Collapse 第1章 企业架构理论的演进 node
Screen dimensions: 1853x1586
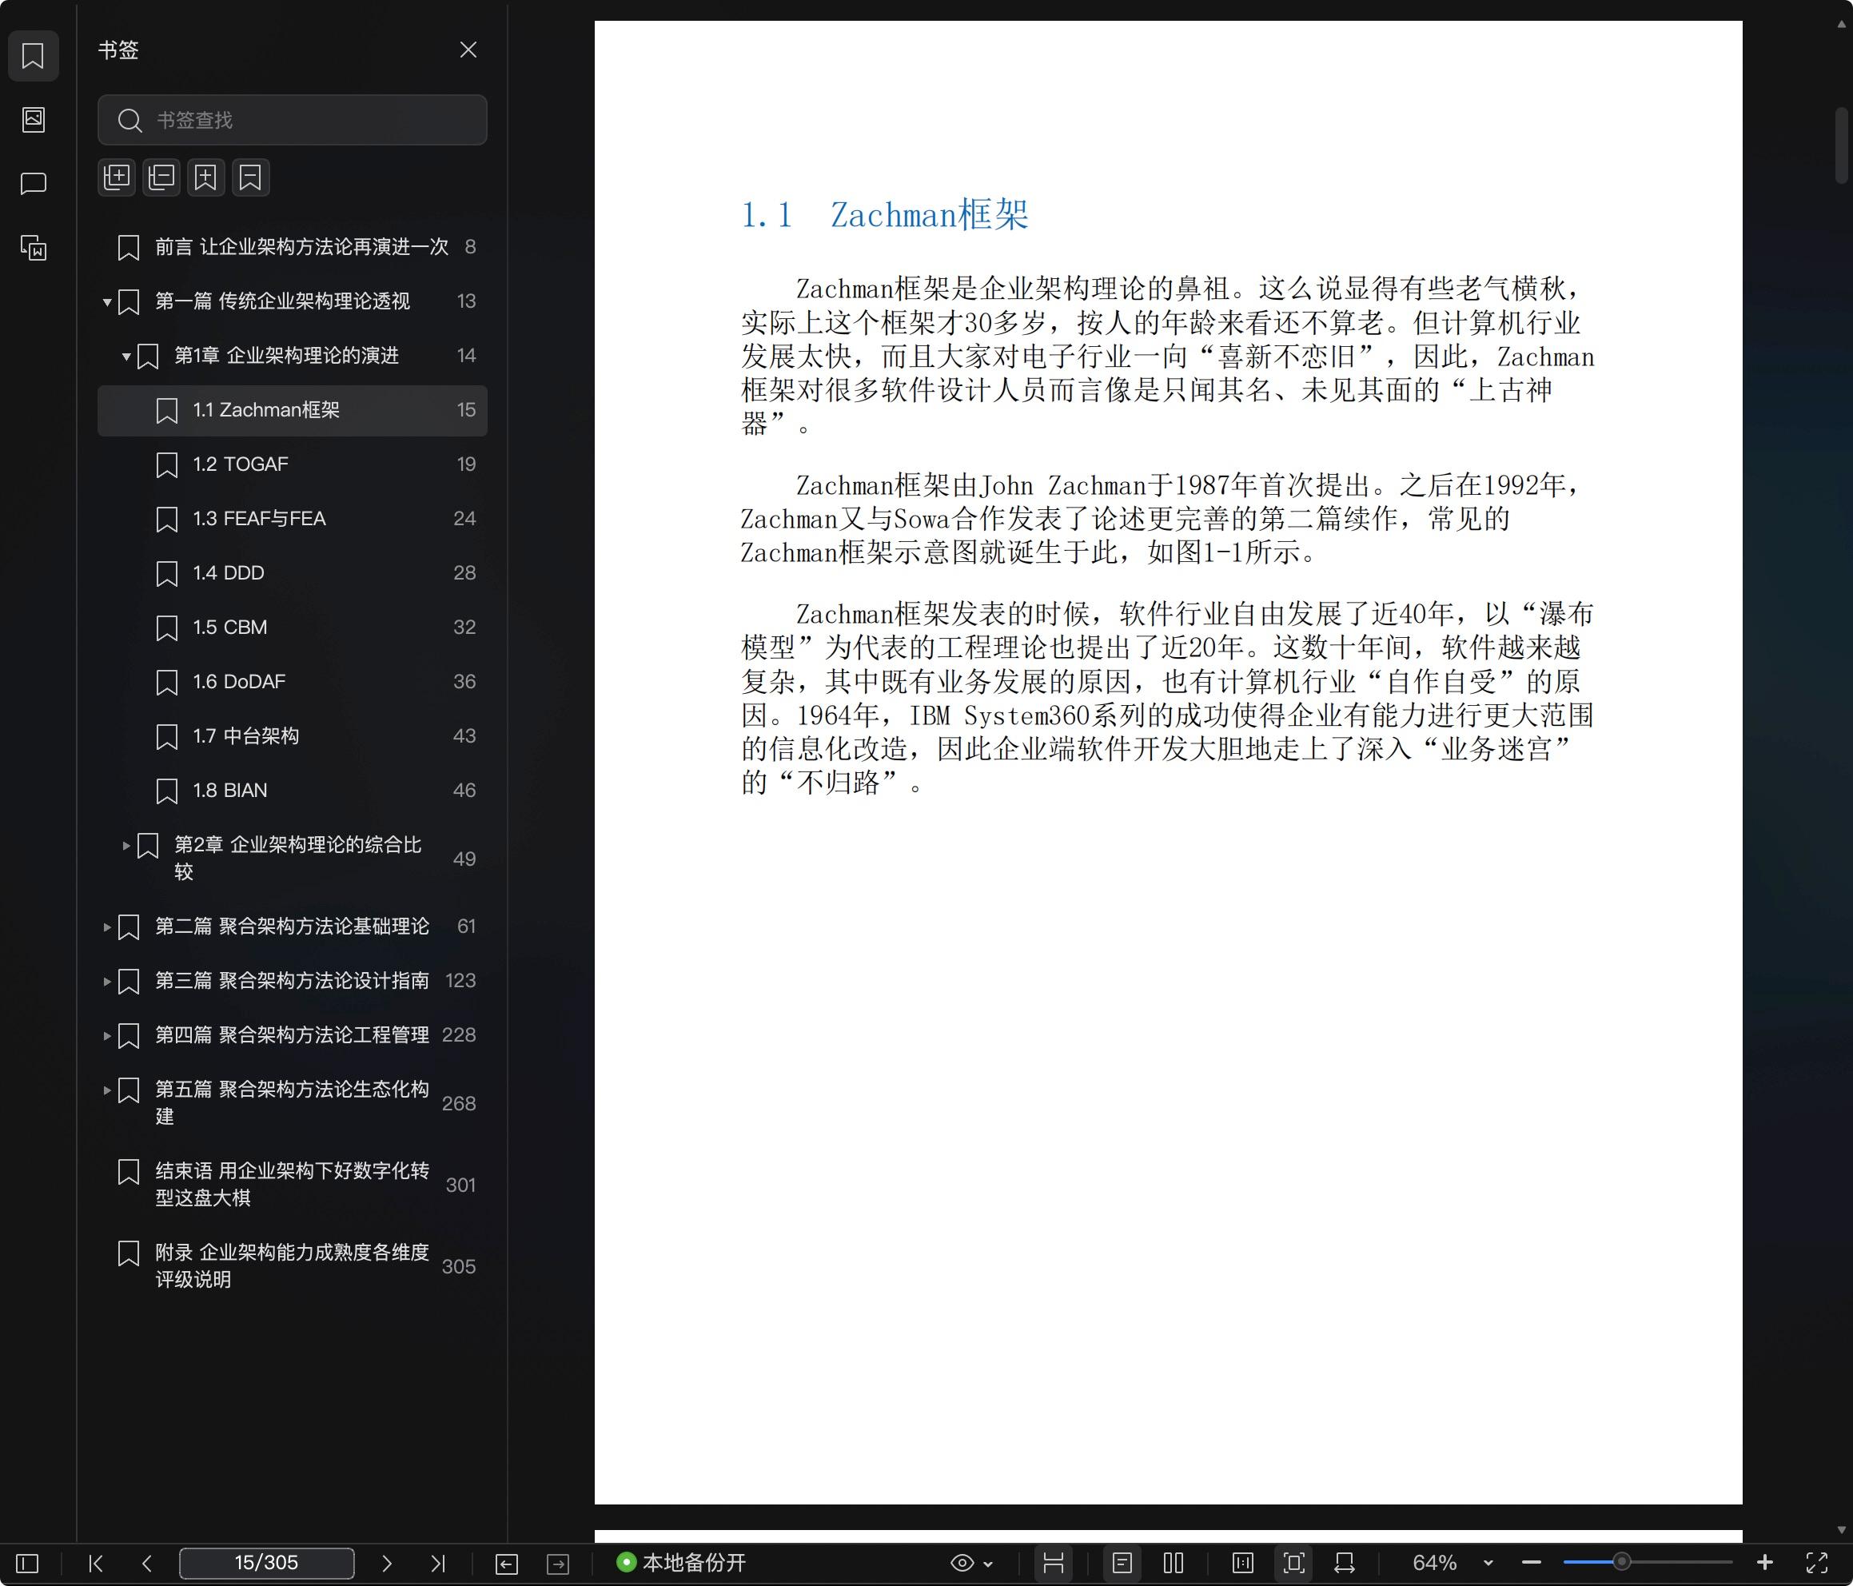(126, 357)
